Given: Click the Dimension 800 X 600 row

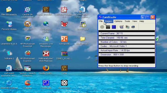Looking at the screenshot, I should click(127, 55).
